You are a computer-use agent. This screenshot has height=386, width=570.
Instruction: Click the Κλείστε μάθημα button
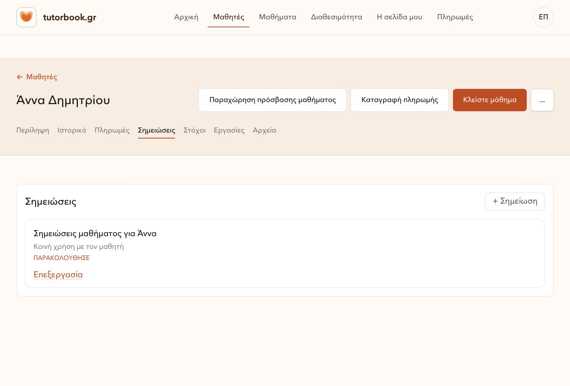[x=489, y=100]
